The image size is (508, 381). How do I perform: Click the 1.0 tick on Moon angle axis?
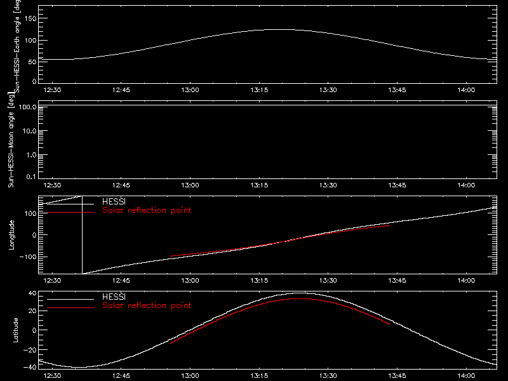pyautogui.click(x=31, y=155)
